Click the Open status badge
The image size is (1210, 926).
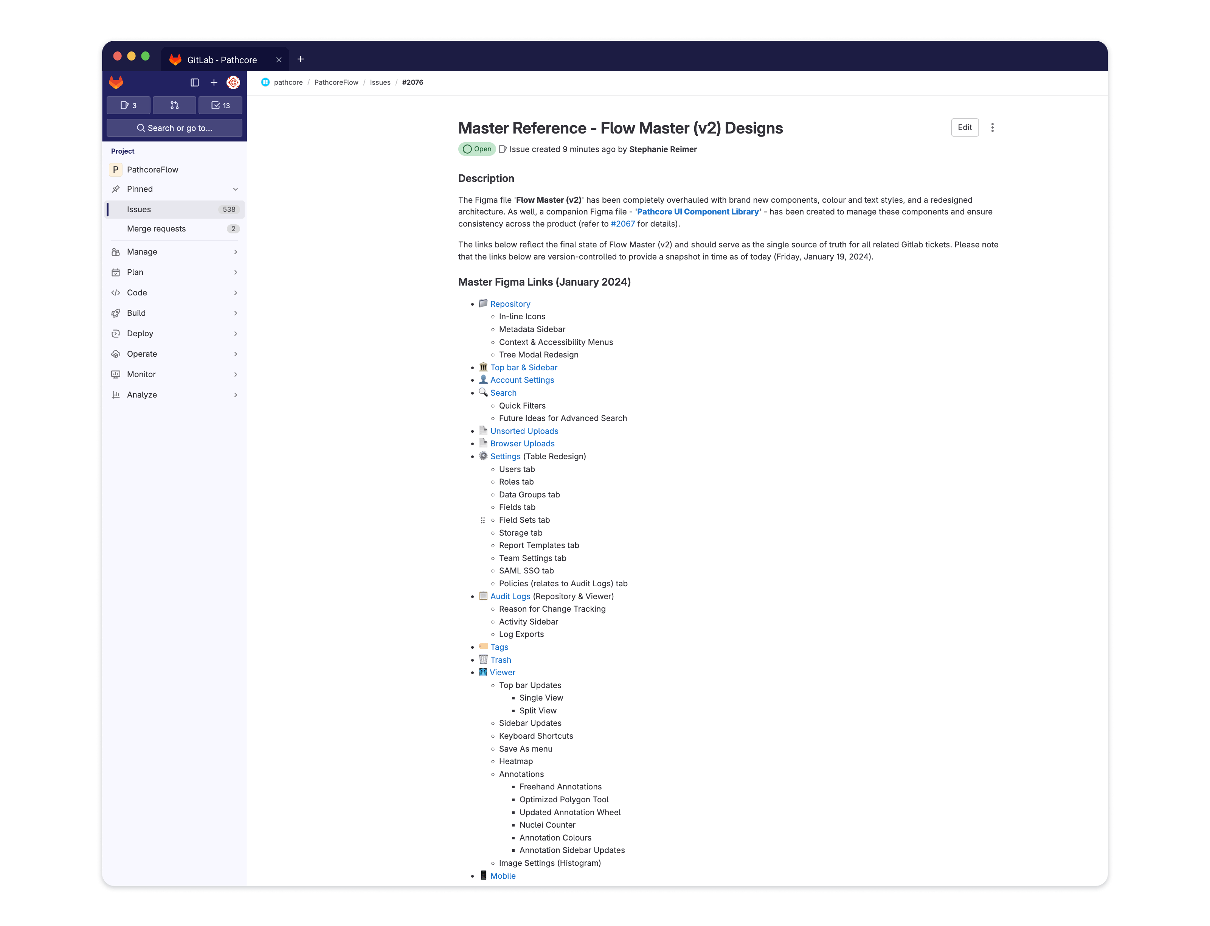tap(476, 149)
